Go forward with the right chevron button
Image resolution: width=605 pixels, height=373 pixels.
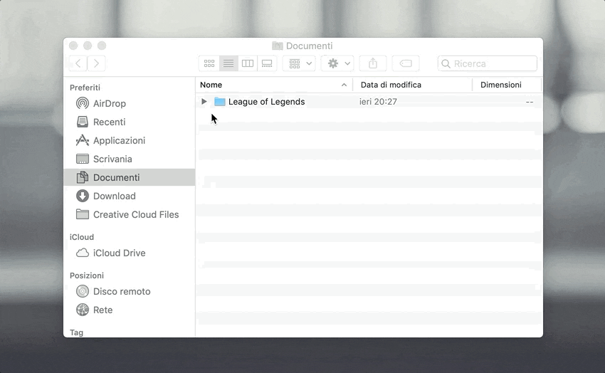(x=97, y=63)
